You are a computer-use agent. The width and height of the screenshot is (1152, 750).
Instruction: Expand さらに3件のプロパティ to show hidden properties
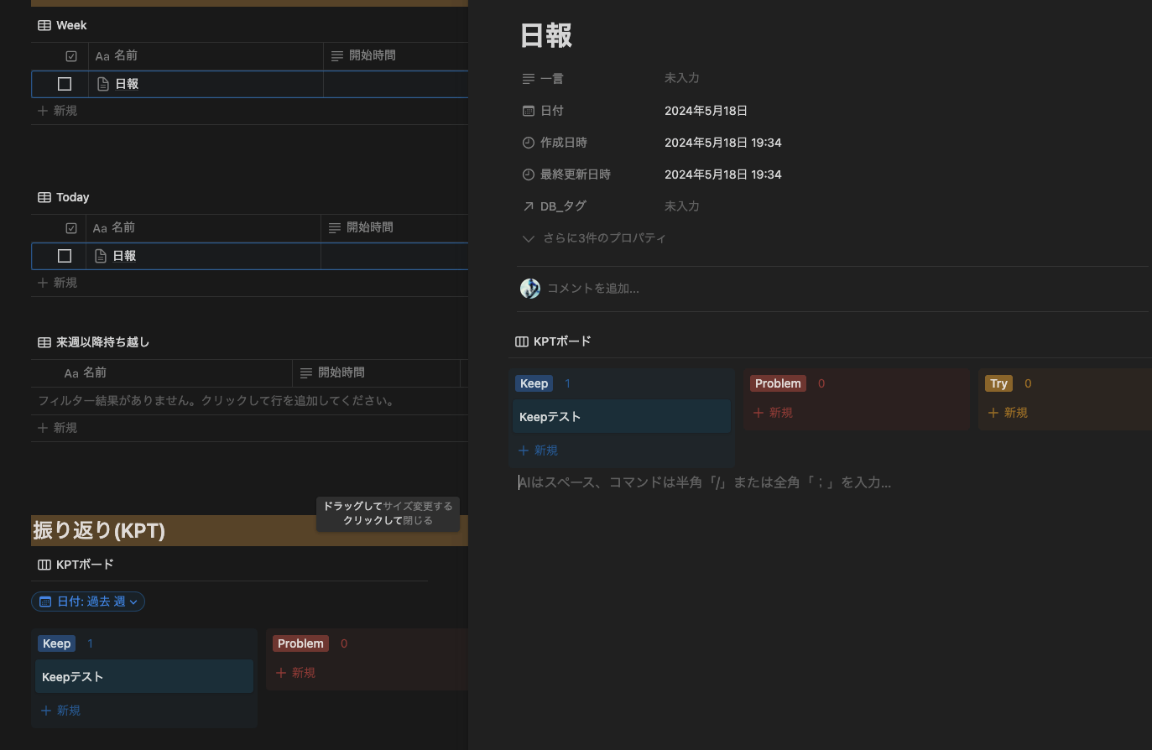604,238
